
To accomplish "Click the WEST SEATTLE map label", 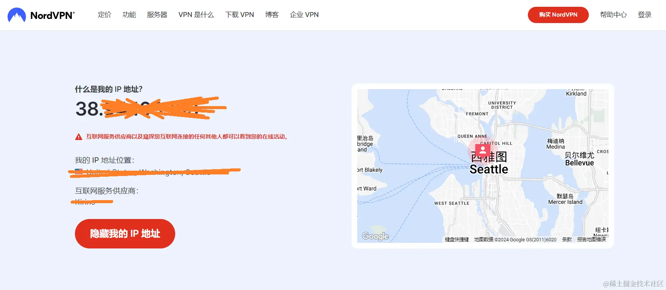I will pyautogui.click(x=452, y=203).
